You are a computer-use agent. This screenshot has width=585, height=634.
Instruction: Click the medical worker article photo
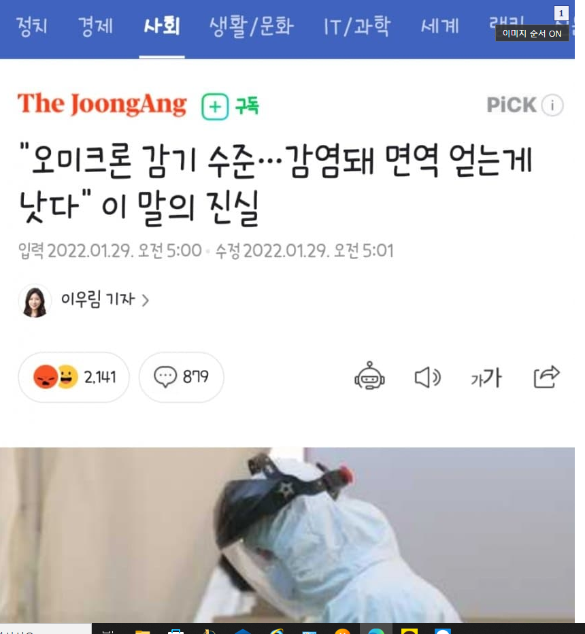point(287,535)
